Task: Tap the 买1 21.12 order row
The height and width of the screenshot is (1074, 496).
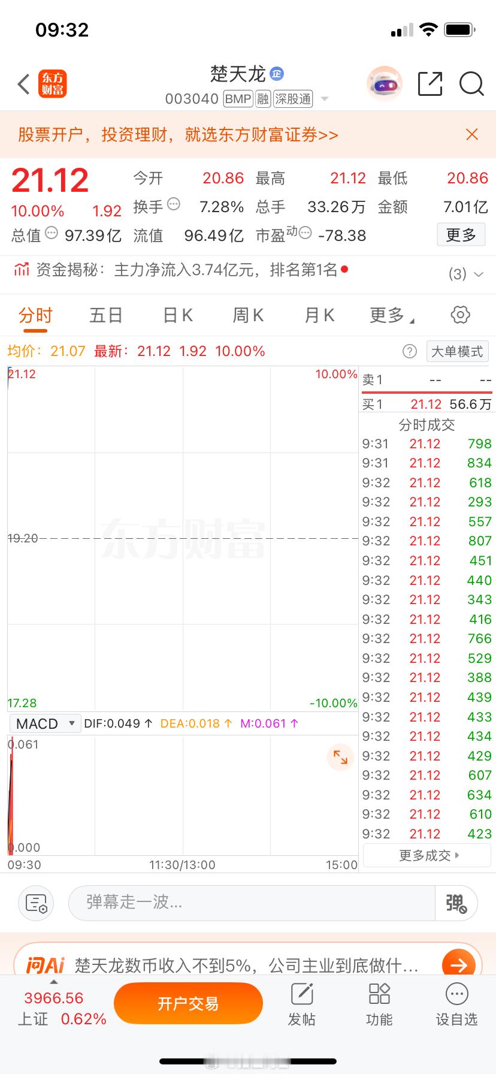Action: (427, 404)
